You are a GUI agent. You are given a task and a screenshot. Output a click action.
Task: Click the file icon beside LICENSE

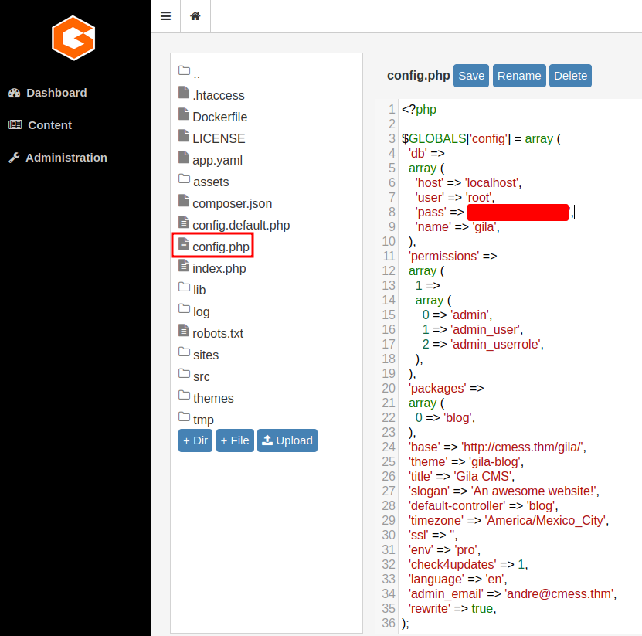(184, 135)
